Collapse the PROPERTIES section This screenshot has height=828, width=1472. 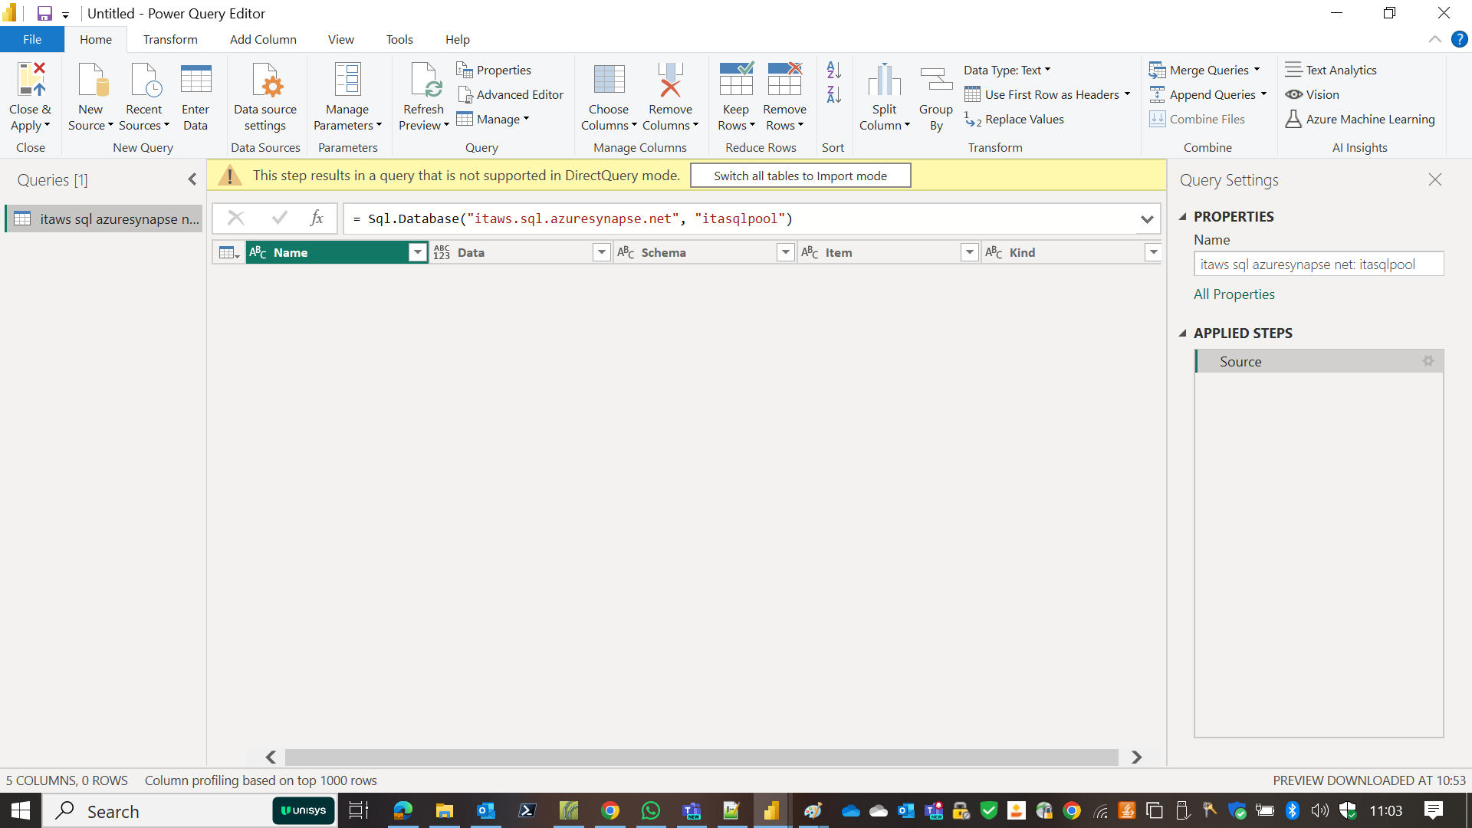pos(1183,217)
